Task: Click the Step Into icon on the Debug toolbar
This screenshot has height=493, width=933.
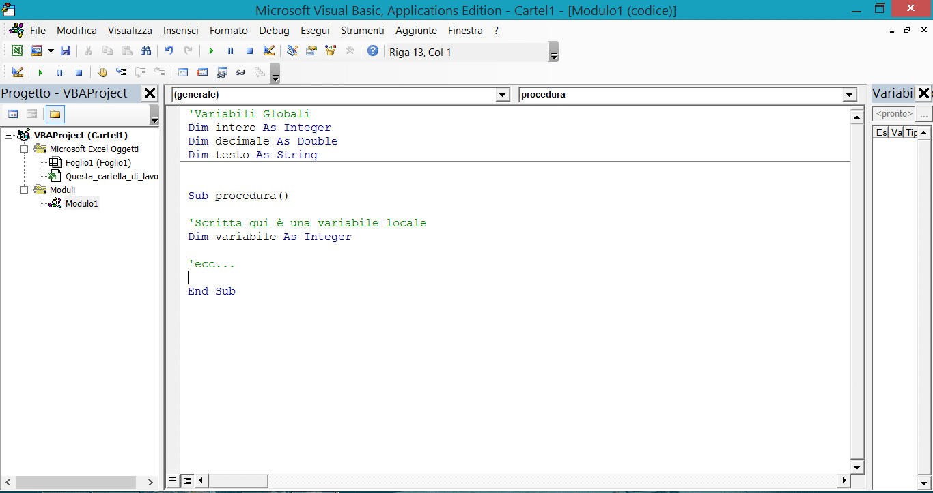Action: (x=122, y=72)
